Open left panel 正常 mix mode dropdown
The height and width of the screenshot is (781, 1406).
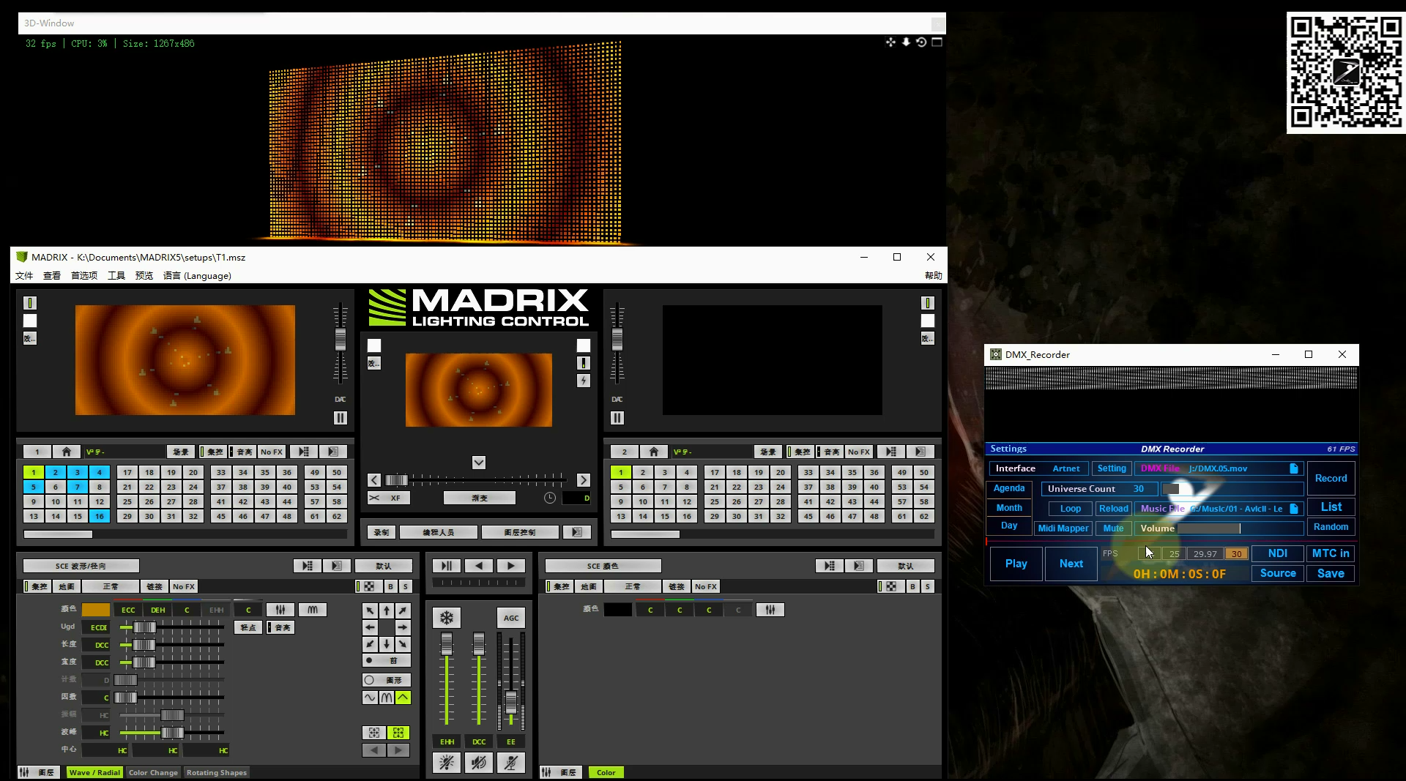[x=111, y=586]
